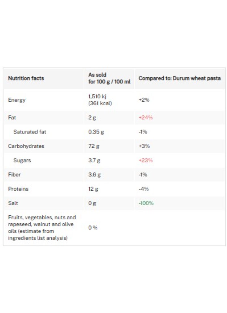Click the green -100% salt comparison
The height and width of the screenshot is (313, 227).
pyautogui.click(x=146, y=203)
